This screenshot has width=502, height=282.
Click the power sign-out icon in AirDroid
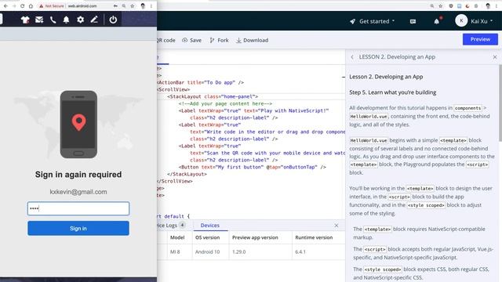(113, 20)
